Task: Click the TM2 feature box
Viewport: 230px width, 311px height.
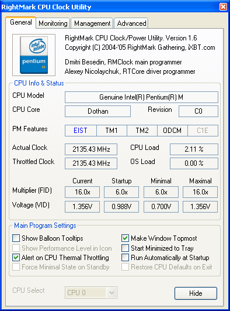Action: click(142, 131)
